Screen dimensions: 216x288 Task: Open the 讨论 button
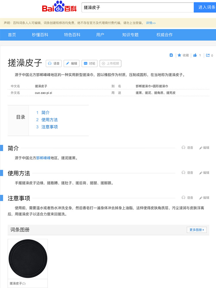89,63
